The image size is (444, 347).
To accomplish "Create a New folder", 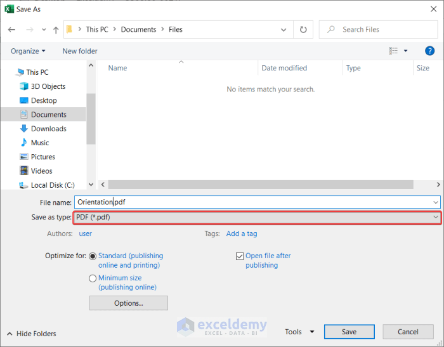I will point(80,51).
